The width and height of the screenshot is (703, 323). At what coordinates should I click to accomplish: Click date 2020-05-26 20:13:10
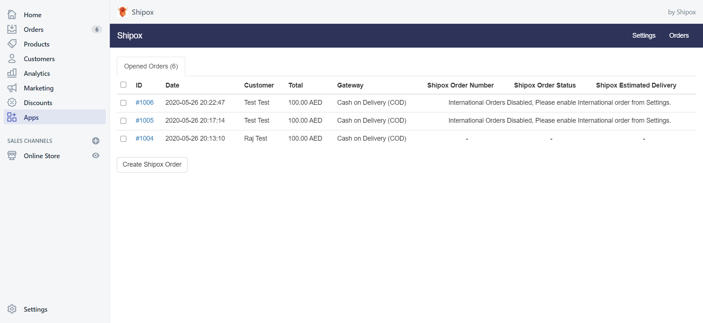195,138
